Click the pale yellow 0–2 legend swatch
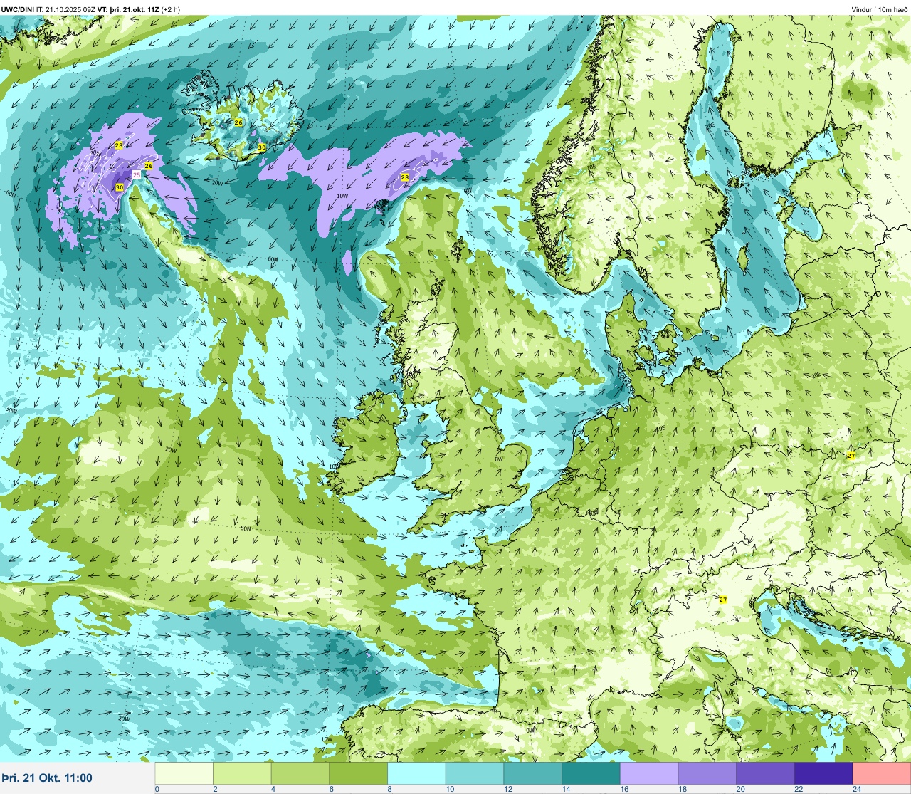 (x=184, y=773)
